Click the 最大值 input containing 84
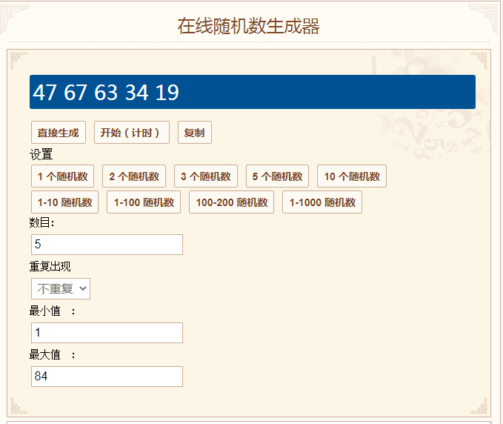Screen dimensions: 503x424 pyautogui.click(x=107, y=377)
